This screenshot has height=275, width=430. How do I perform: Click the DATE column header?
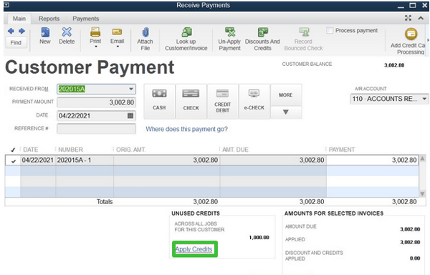30,150
